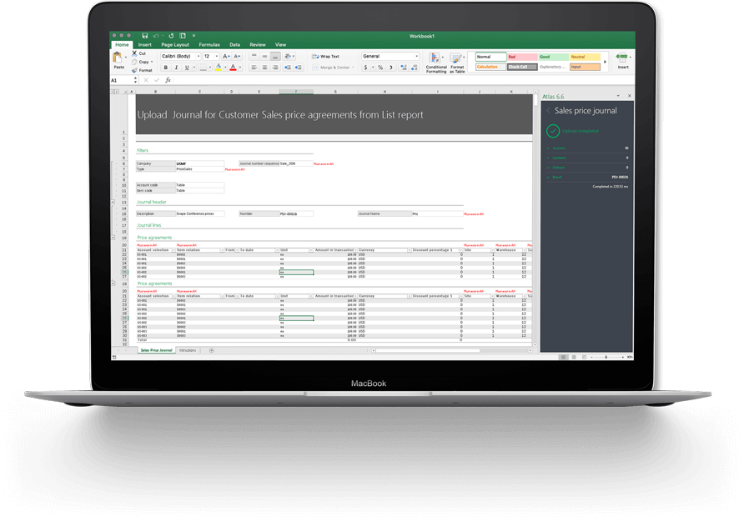Screen dimensions: 744x517
Task: Select the Bad cell style
Action: click(522, 57)
